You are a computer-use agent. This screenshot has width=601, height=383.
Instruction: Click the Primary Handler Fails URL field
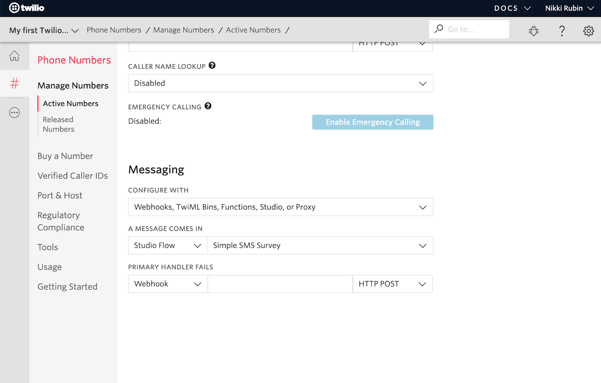click(x=280, y=284)
